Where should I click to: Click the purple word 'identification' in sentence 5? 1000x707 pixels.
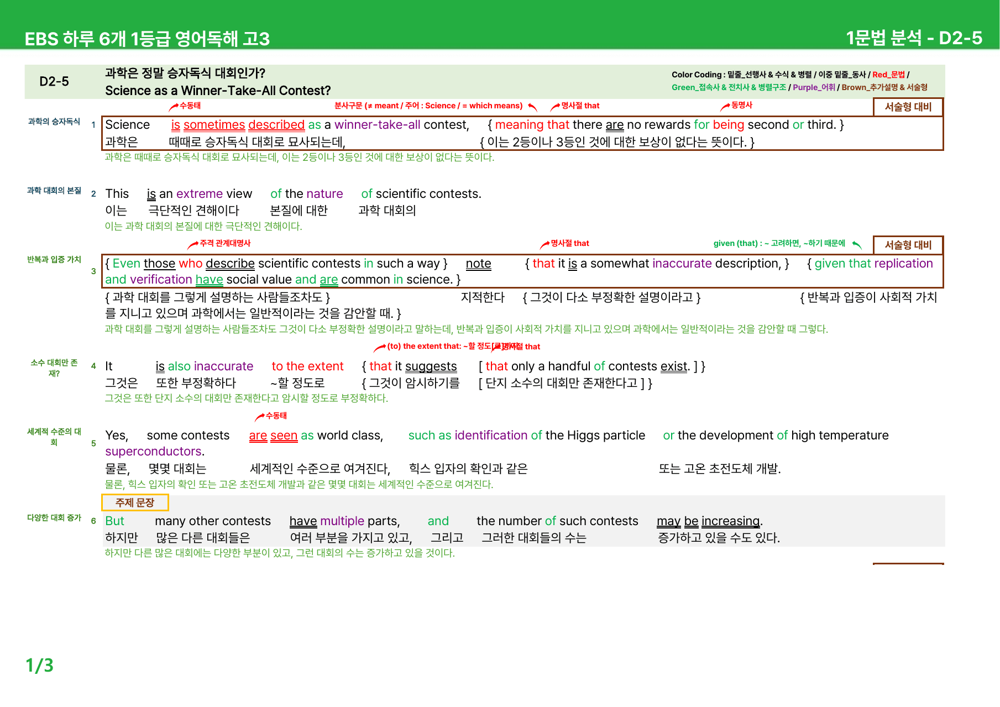pyautogui.click(x=491, y=436)
